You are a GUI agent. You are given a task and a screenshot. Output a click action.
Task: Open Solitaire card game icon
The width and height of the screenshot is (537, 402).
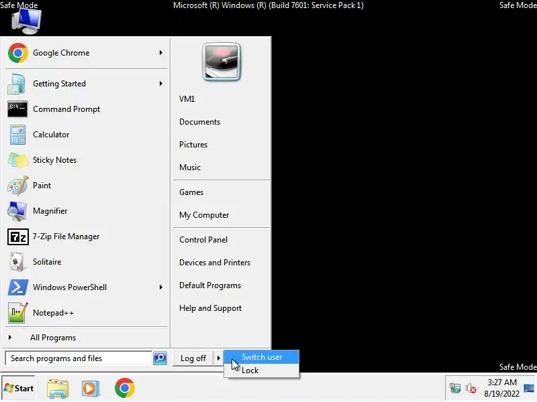[17, 262]
